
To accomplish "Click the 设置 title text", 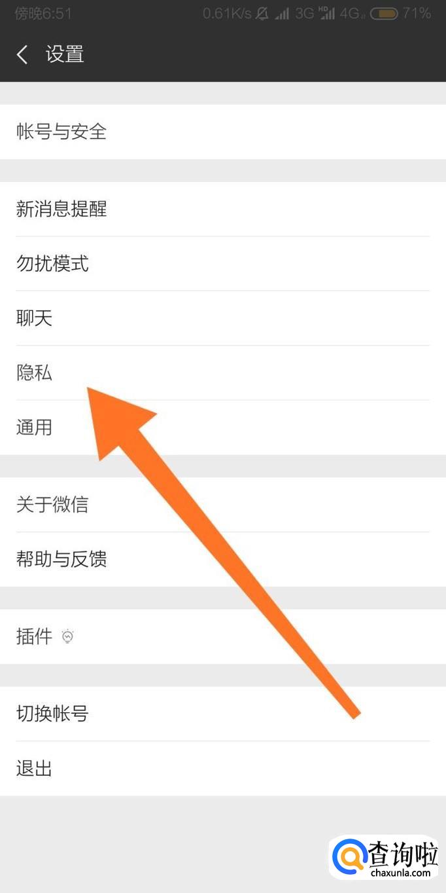I will [x=65, y=54].
